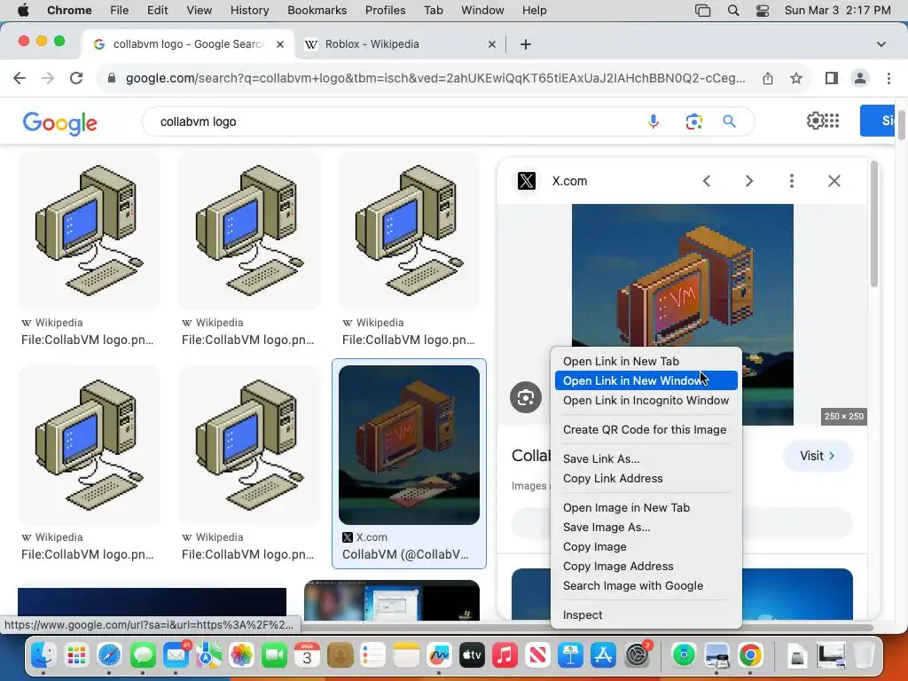Viewport: 908px width, 681px height.
Task: Close the X.com image preview panel
Action: pos(834,181)
